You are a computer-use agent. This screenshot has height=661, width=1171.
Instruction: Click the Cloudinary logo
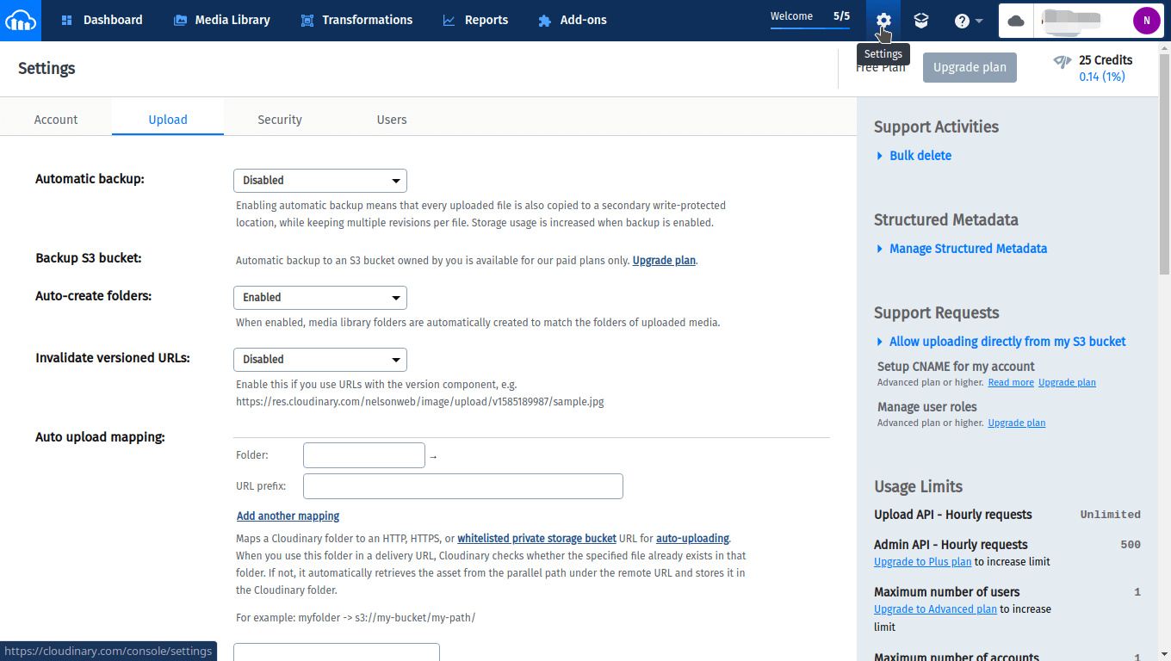(19, 20)
